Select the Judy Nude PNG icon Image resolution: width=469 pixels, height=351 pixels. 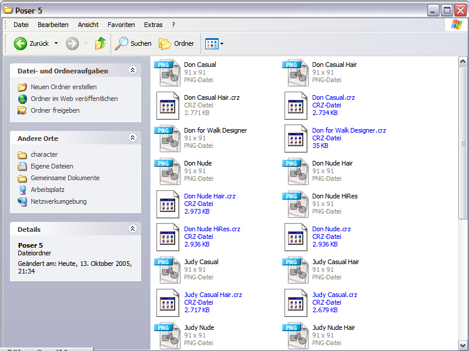[x=168, y=336]
